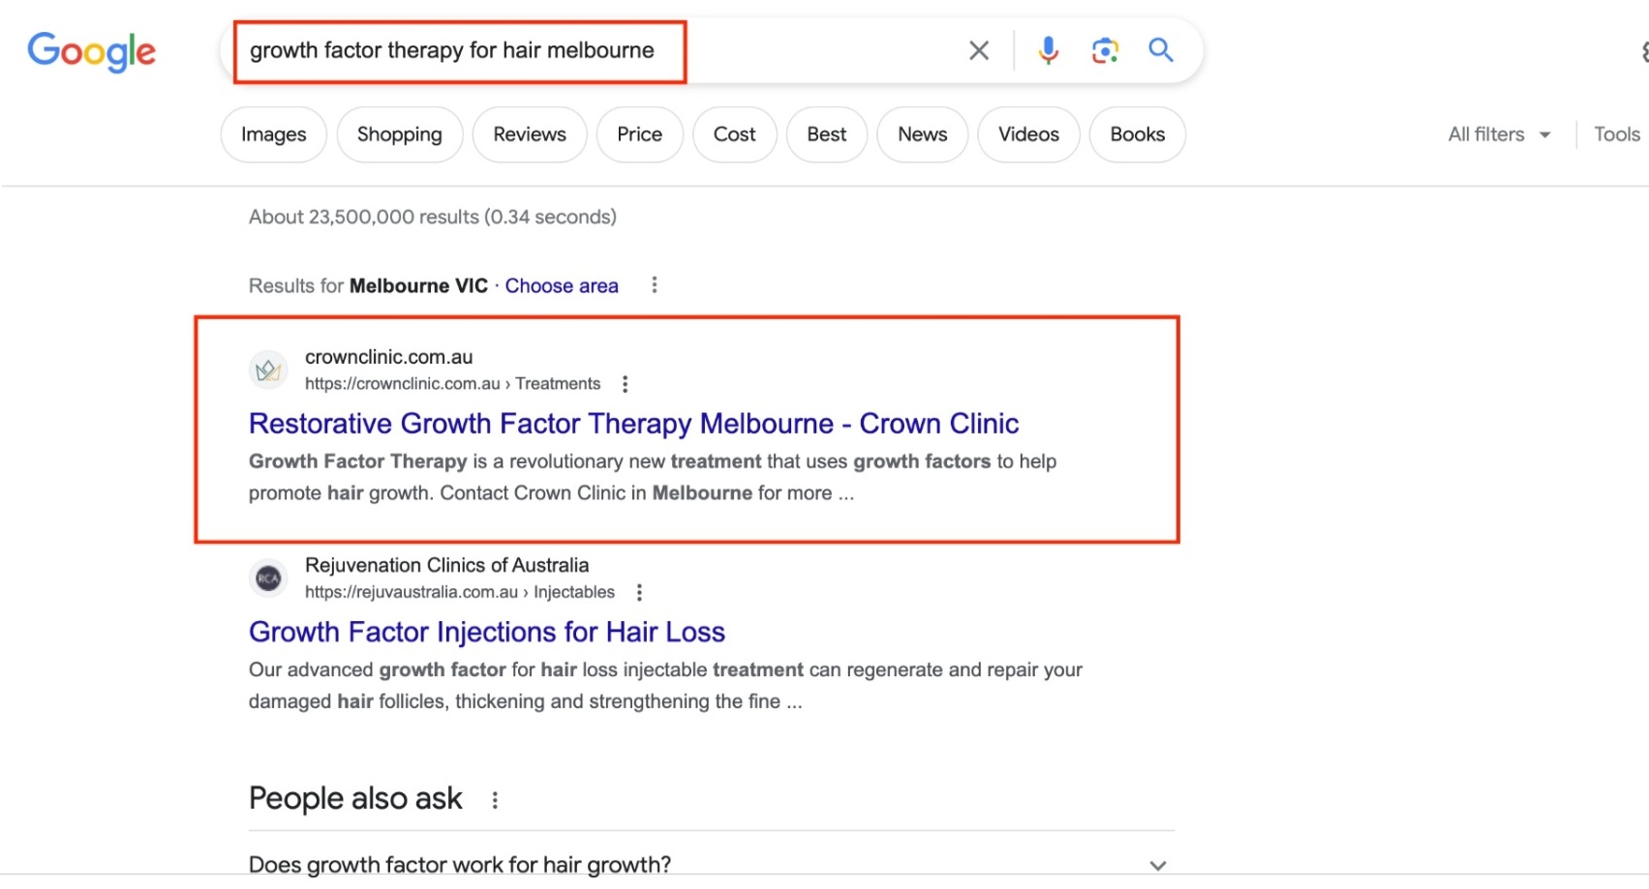This screenshot has height=889, width=1649.
Task: Click the Rejuvenation Clinics of Australia site name
Action: 446,565
